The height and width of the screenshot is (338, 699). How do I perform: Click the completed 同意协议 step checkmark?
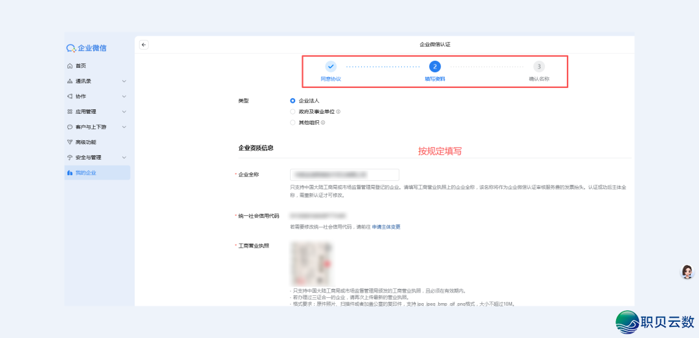coord(331,67)
